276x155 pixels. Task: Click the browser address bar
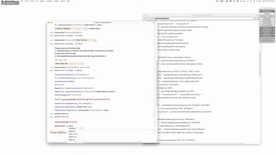click(204, 18)
